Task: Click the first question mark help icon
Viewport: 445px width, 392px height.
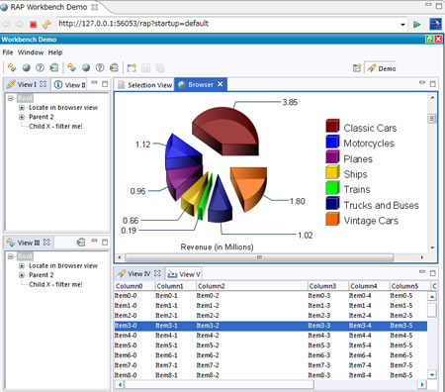Action: click(x=40, y=67)
